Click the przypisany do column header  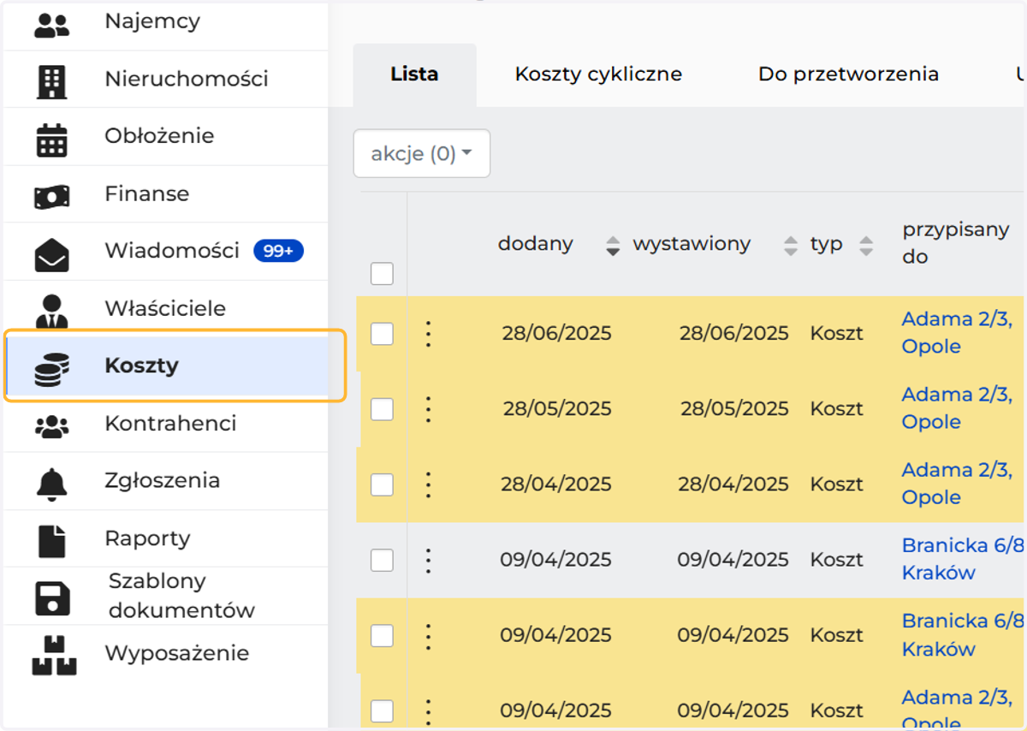pos(955,243)
